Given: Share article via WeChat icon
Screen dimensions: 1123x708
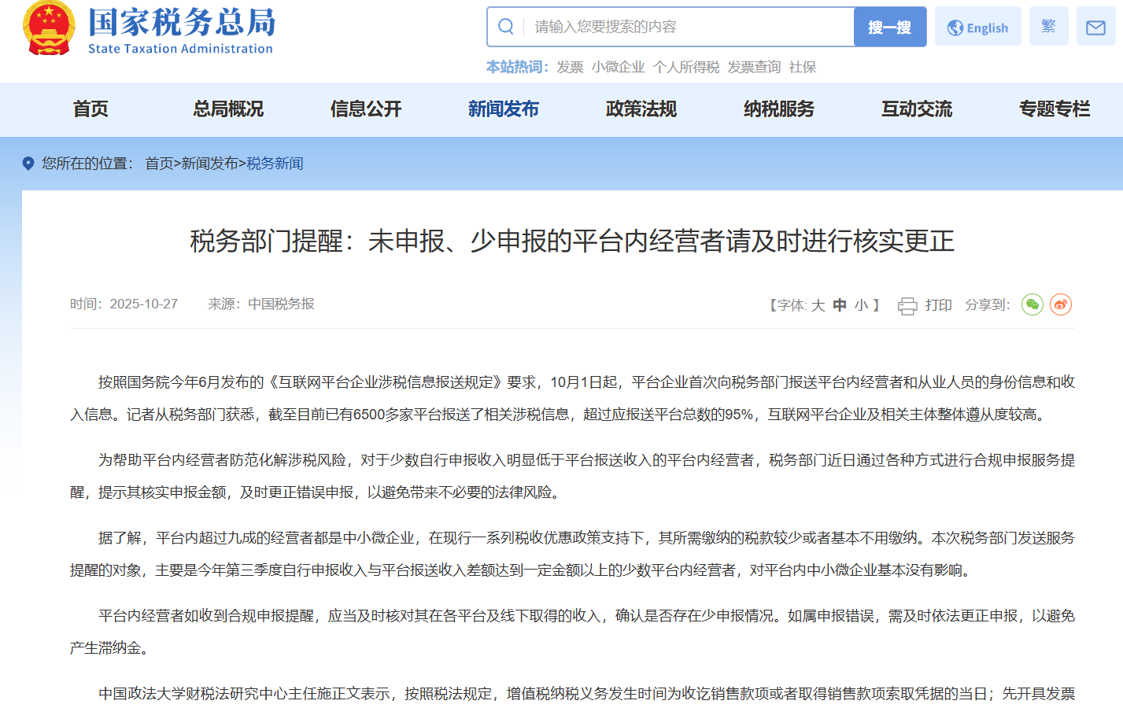Looking at the screenshot, I should coord(1032,304).
